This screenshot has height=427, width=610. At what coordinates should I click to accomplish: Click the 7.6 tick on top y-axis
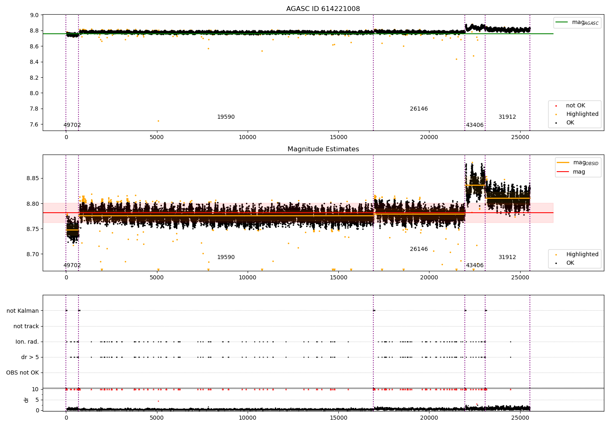[x=35, y=124]
